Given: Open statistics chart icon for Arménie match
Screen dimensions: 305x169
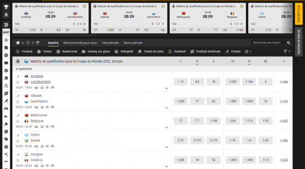Looking at the screenshot, I should [x=36, y=88].
